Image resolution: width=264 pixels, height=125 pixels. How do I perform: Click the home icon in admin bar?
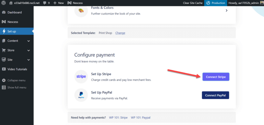[x=11, y=3]
